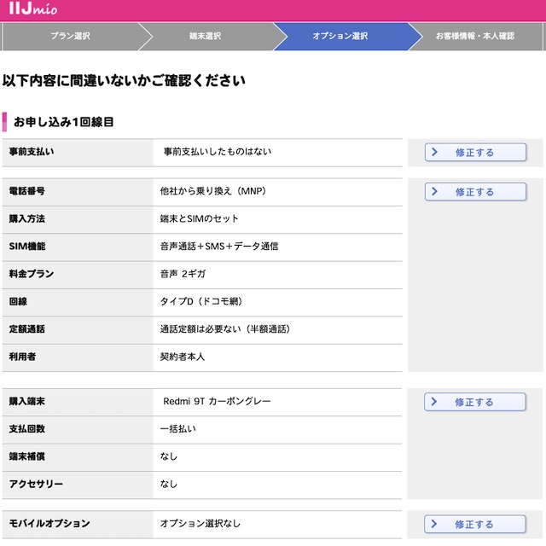546x546 pixels.
Task: Click 修正する button for 事前支払い
Action: point(475,152)
